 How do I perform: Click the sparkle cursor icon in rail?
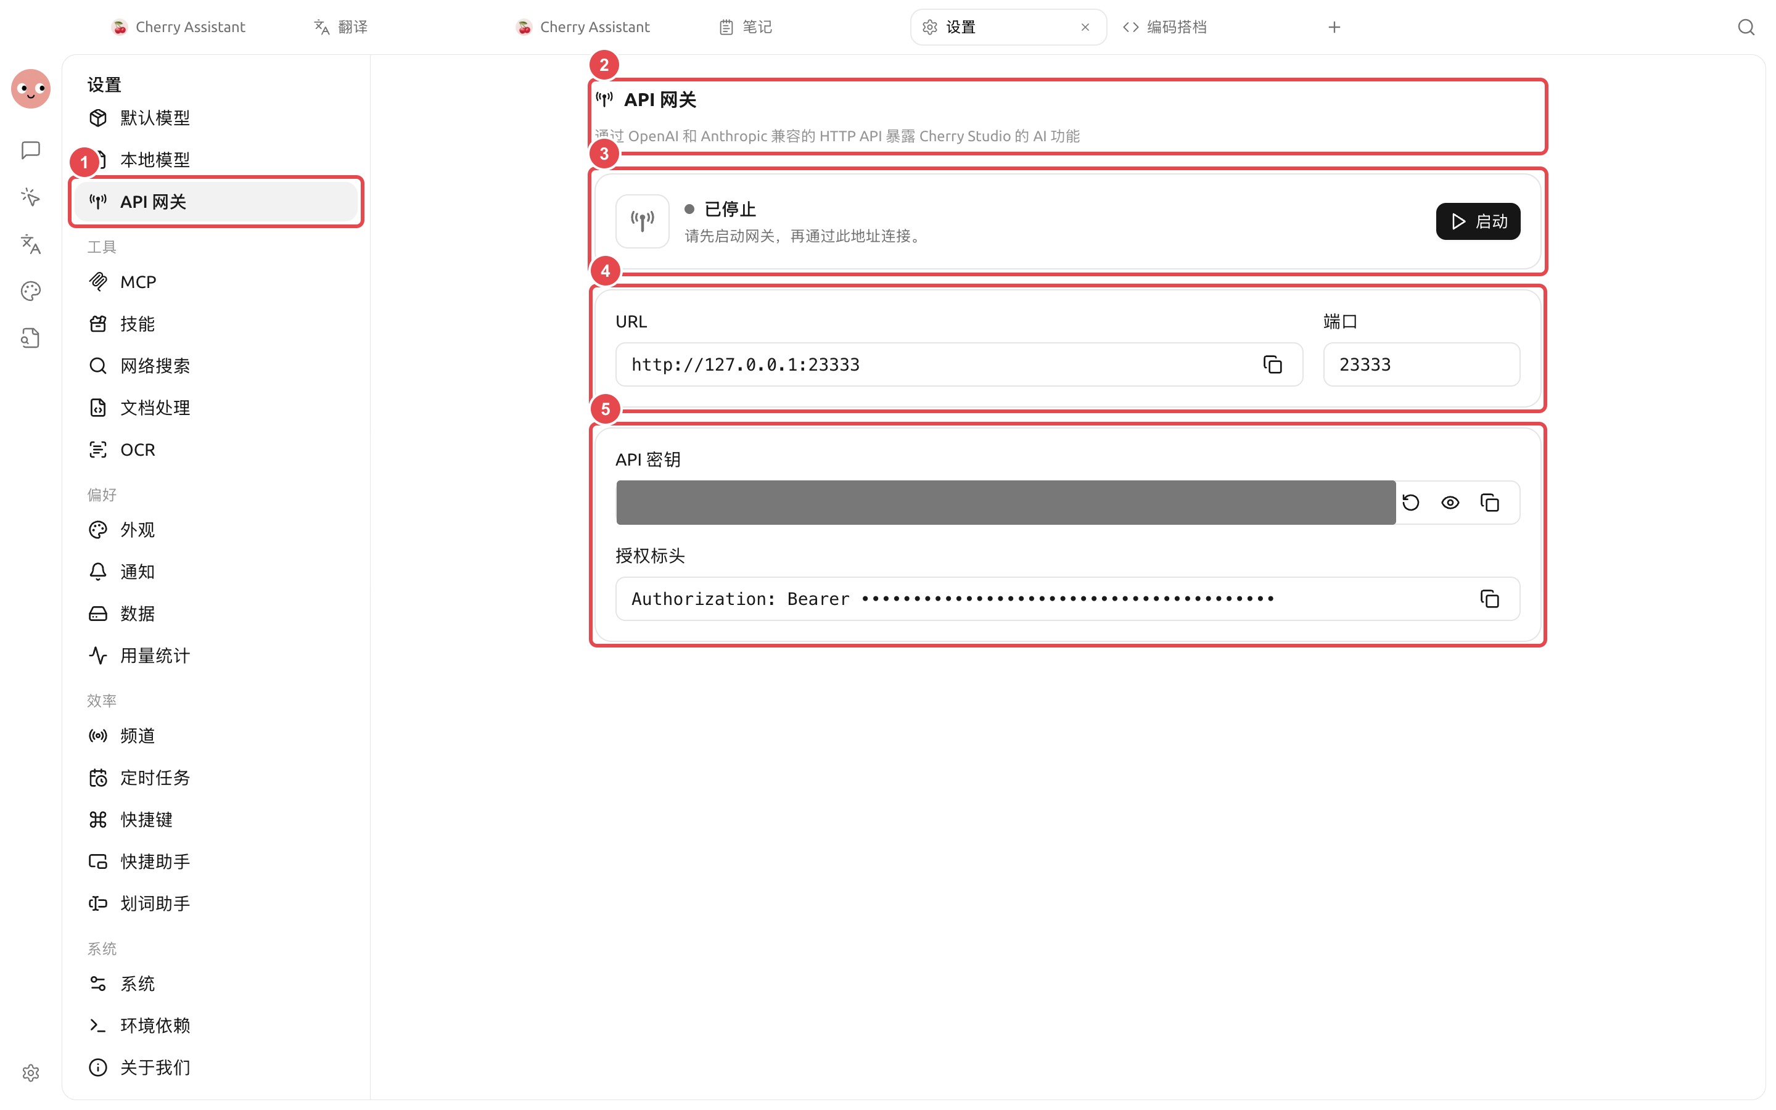pos(31,197)
